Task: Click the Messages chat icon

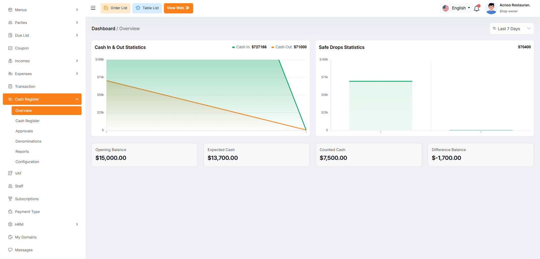Action: 10,250
